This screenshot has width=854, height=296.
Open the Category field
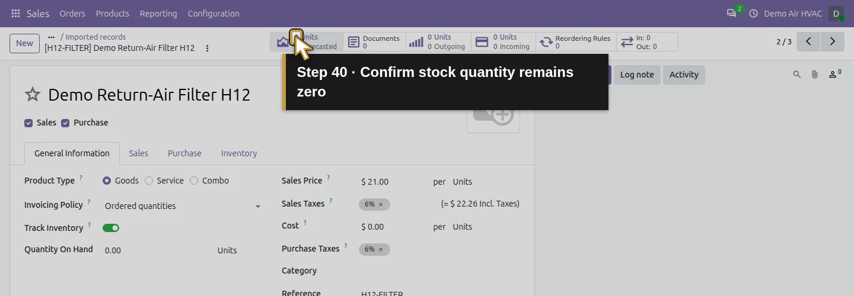coord(439,271)
